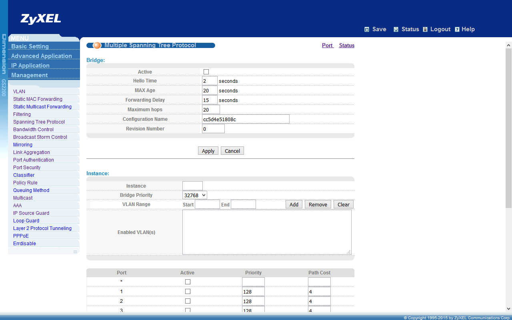Go to VLAN in the sidebar
The width and height of the screenshot is (512, 320).
19,92
